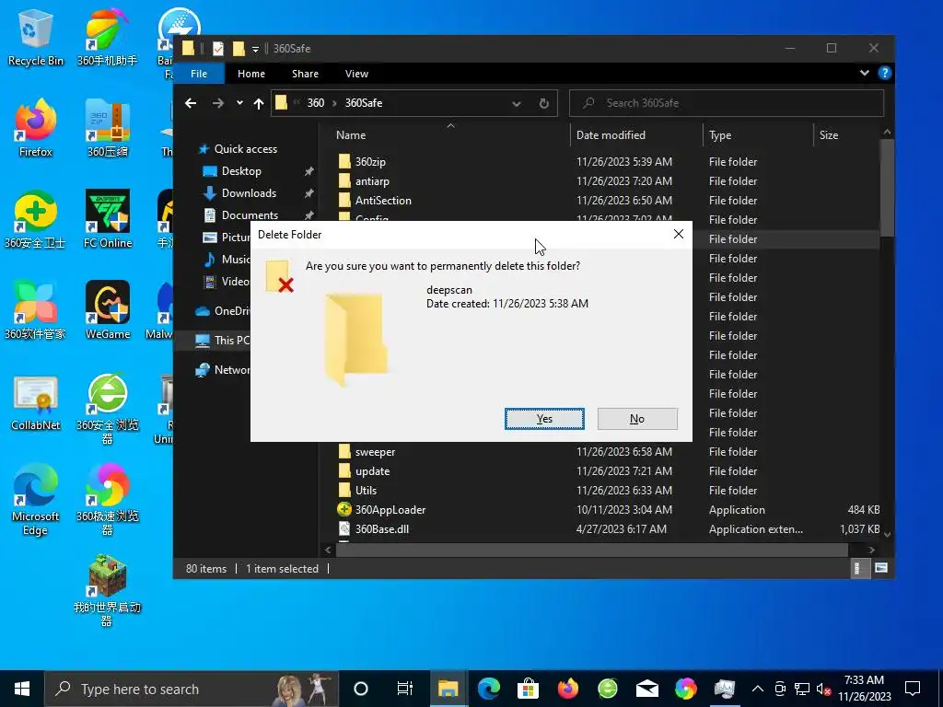
Task: Select the 360Base.dll file
Action: 382,529
